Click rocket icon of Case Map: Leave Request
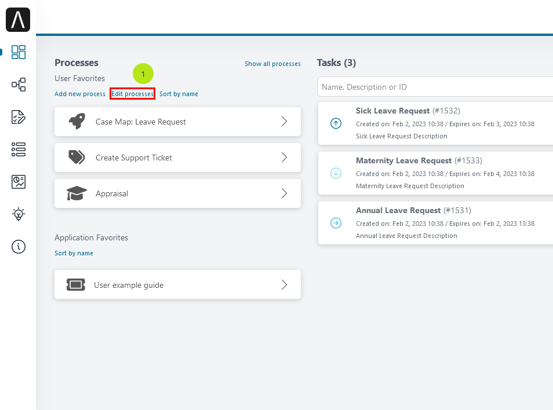The width and height of the screenshot is (553, 410). [77, 122]
